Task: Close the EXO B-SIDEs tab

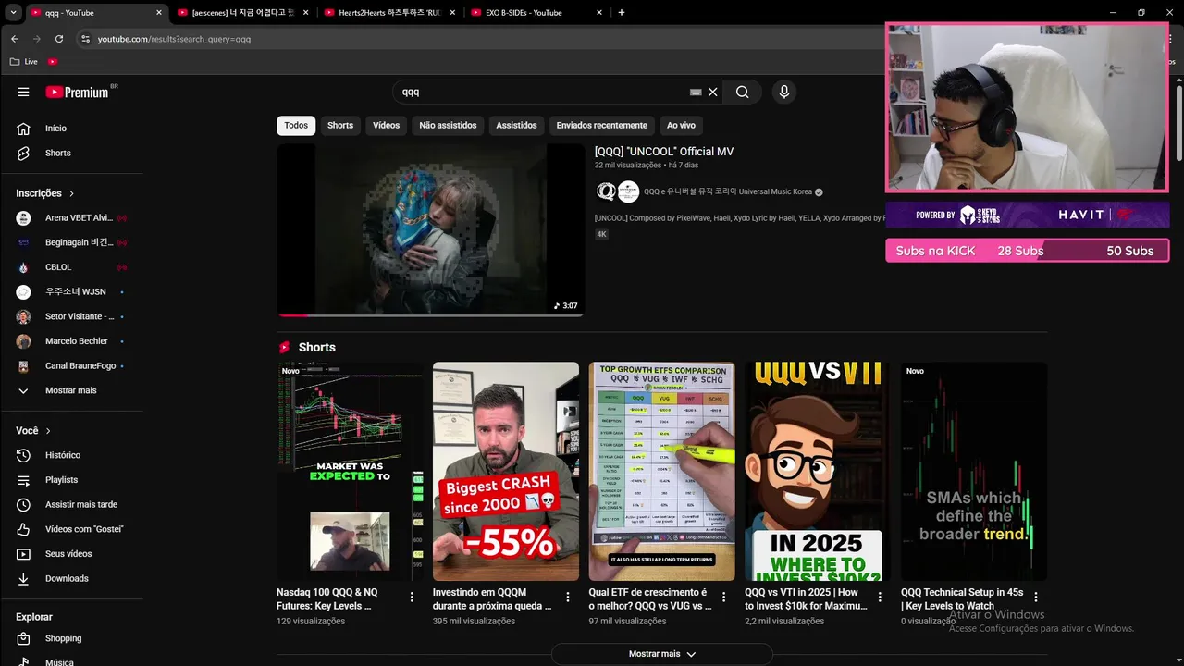Action: point(599,13)
